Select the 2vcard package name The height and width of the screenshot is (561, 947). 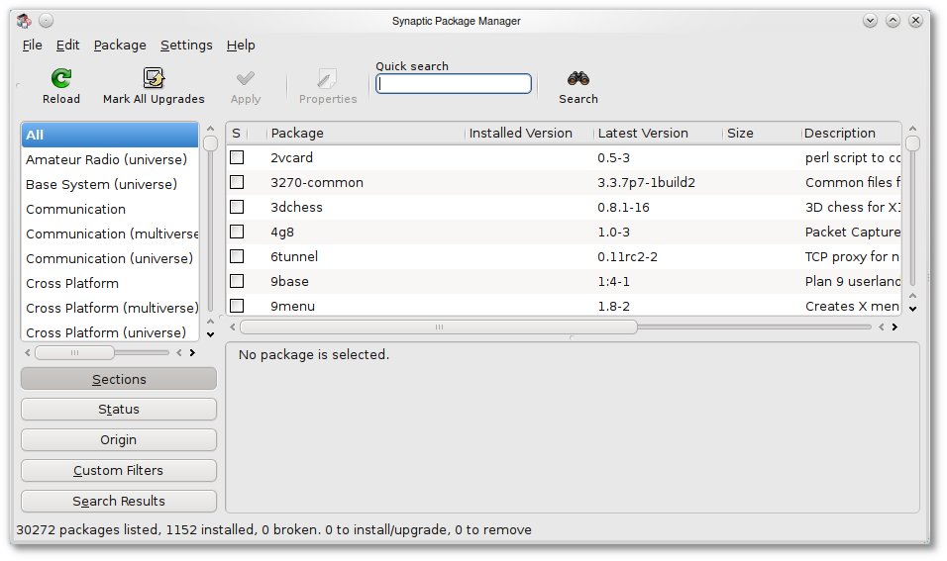(x=291, y=158)
